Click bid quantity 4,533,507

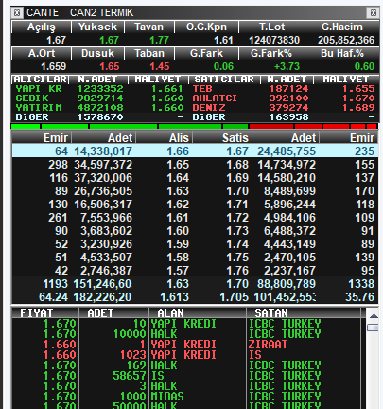106,258
